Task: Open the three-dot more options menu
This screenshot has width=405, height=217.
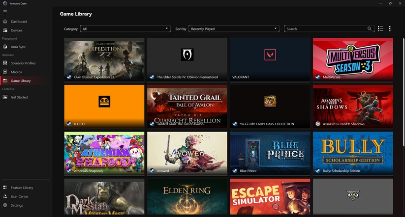Action: pos(390,29)
